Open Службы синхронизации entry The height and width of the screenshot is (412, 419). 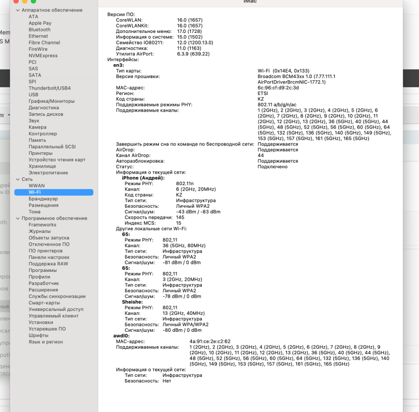[x=57, y=297]
